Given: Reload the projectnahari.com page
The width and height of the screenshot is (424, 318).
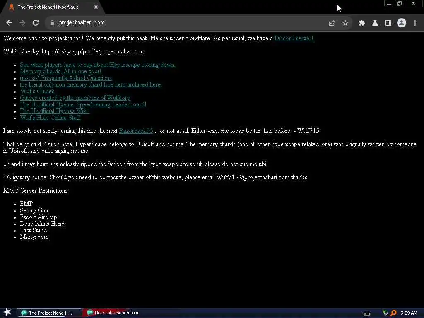Looking at the screenshot, I should (x=36, y=23).
